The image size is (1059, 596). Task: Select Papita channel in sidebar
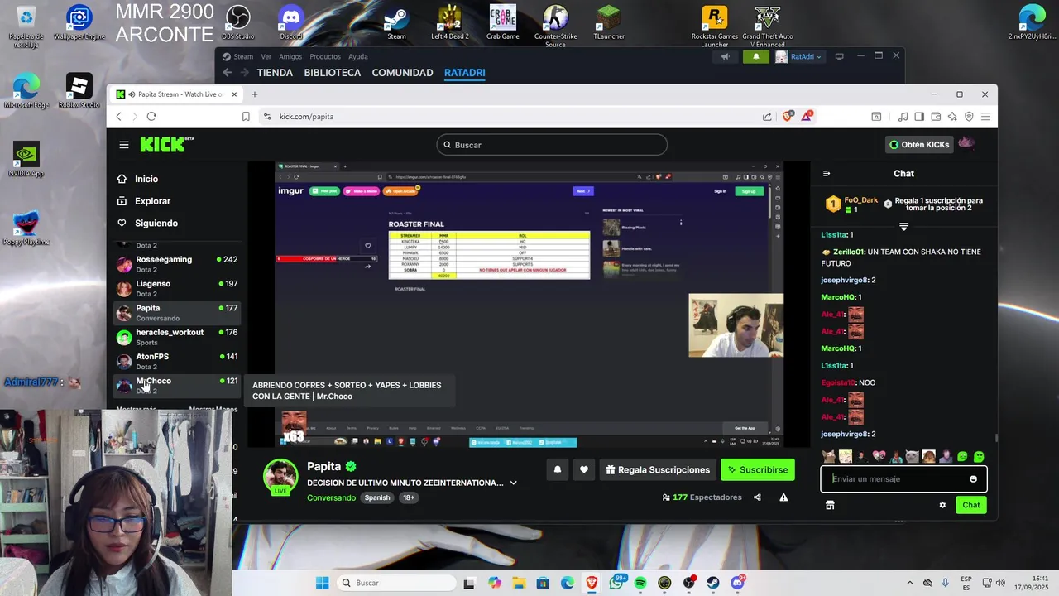pyautogui.click(x=176, y=312)
